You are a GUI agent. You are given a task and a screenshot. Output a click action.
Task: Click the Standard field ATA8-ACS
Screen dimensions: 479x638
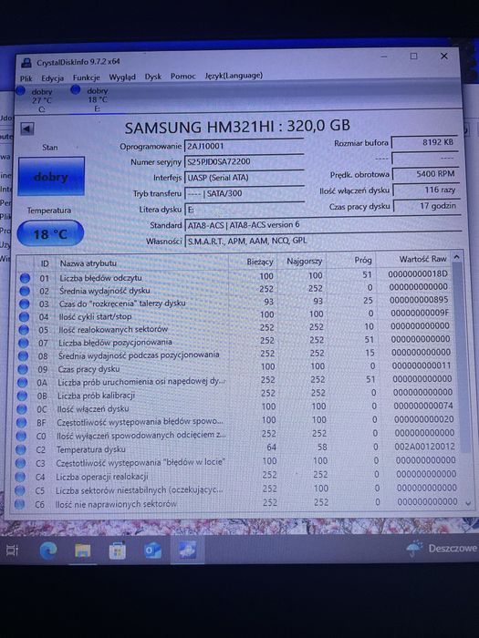tap(323, 224)
